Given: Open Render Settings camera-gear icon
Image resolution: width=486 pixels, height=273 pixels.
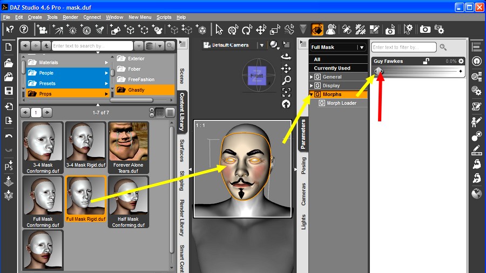Looking at the screenshot, I should [x=439, y=30].
